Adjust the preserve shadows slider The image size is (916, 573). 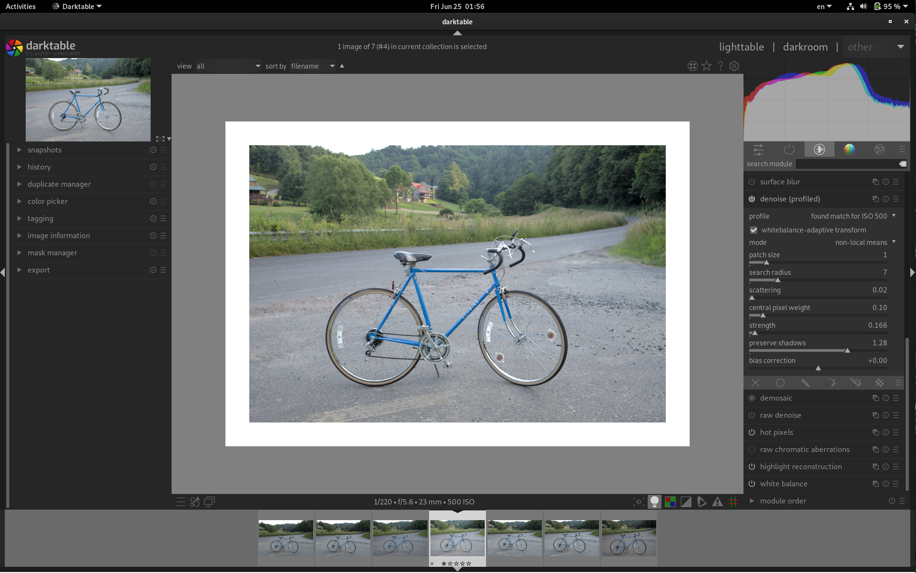[847, 351]
